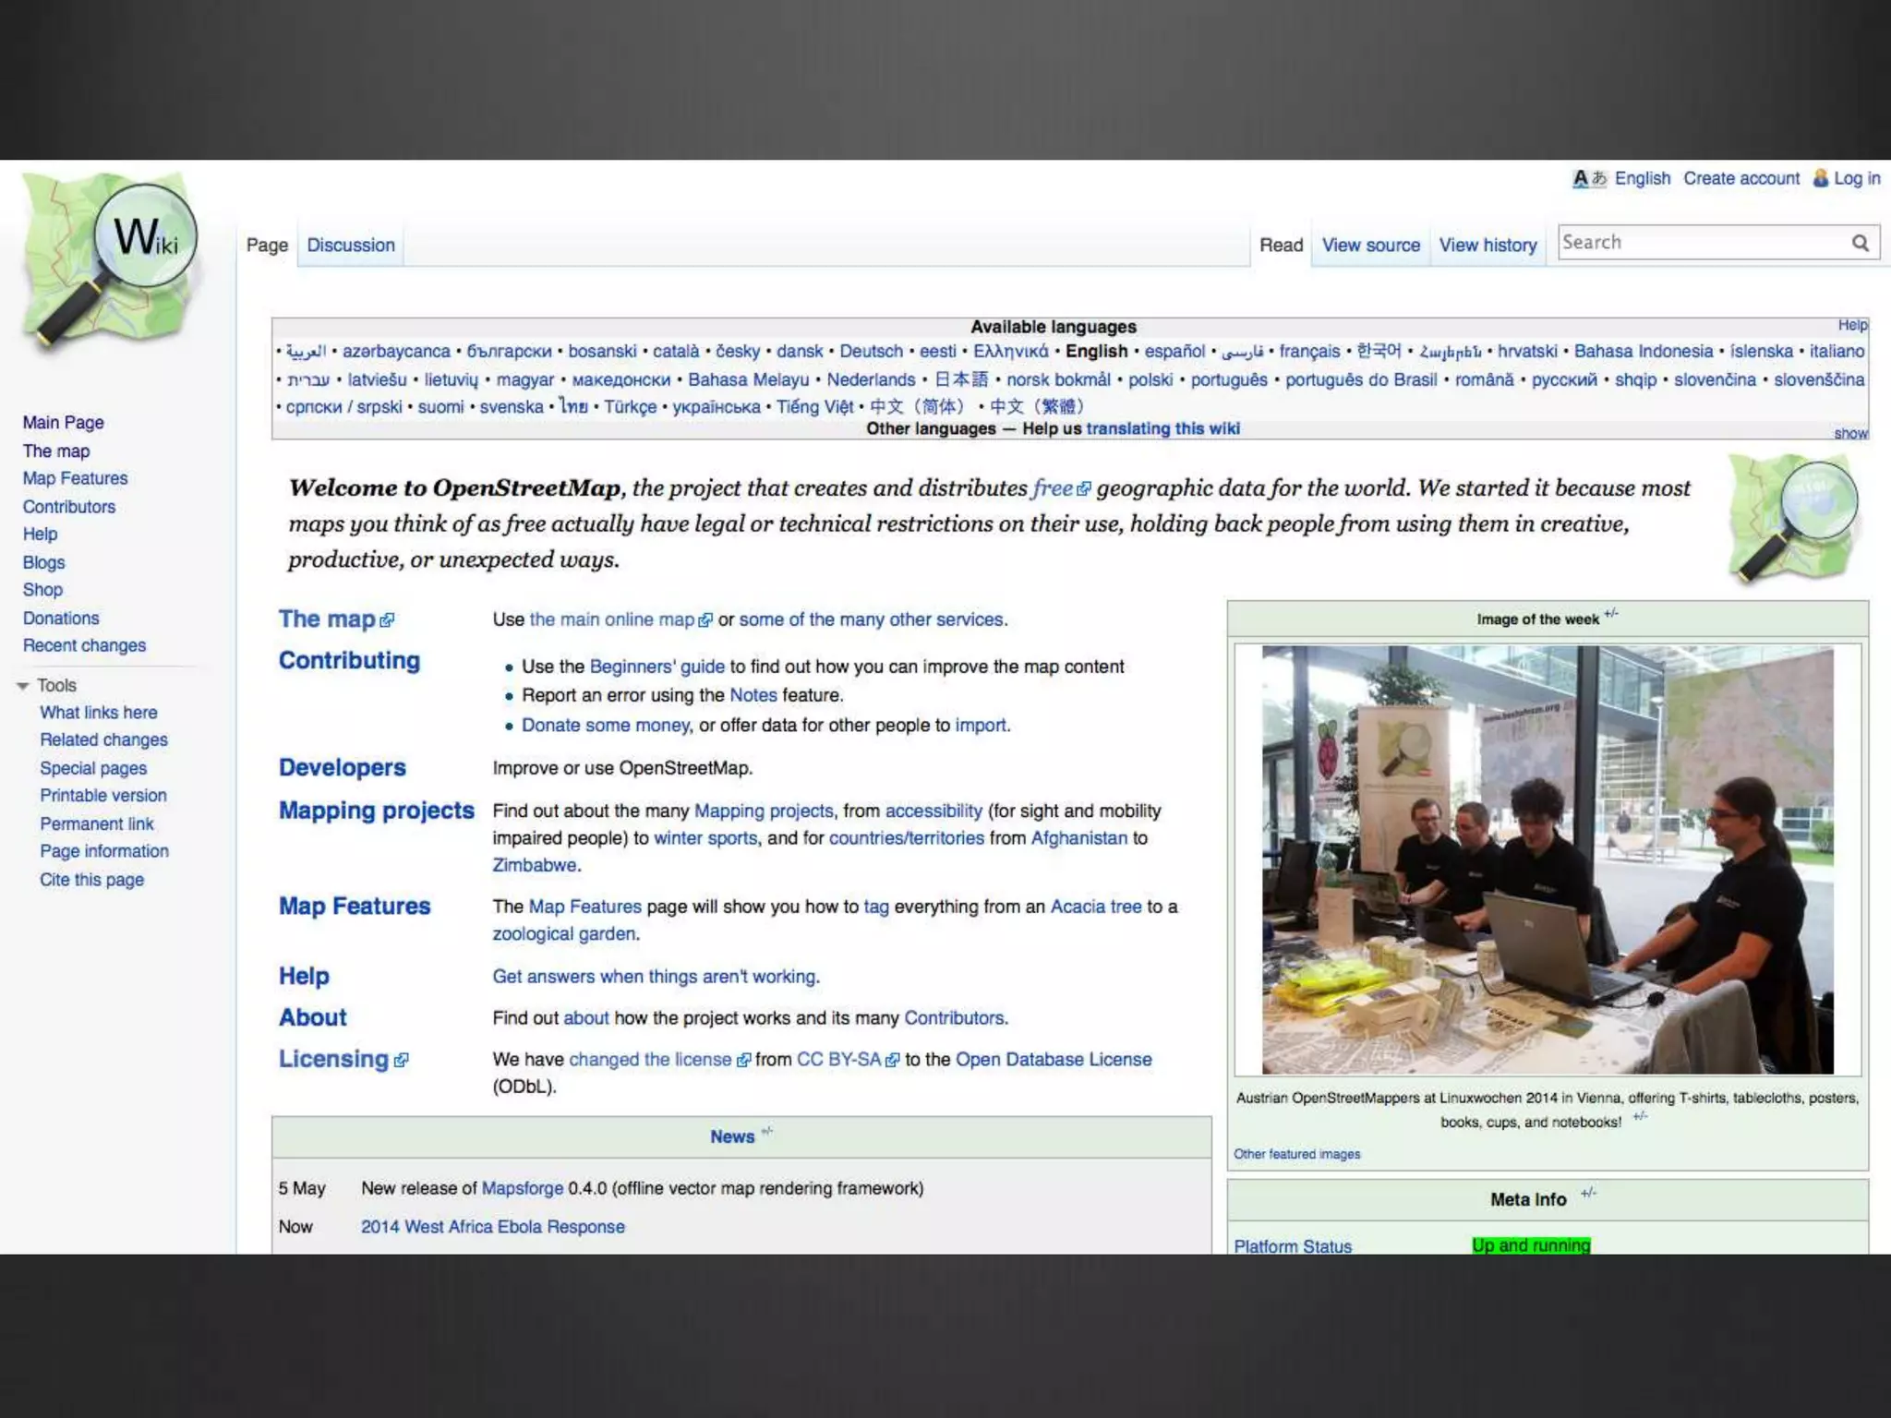
Task: Click the external link icon after The map heading
Action: (x=388, y=620)
